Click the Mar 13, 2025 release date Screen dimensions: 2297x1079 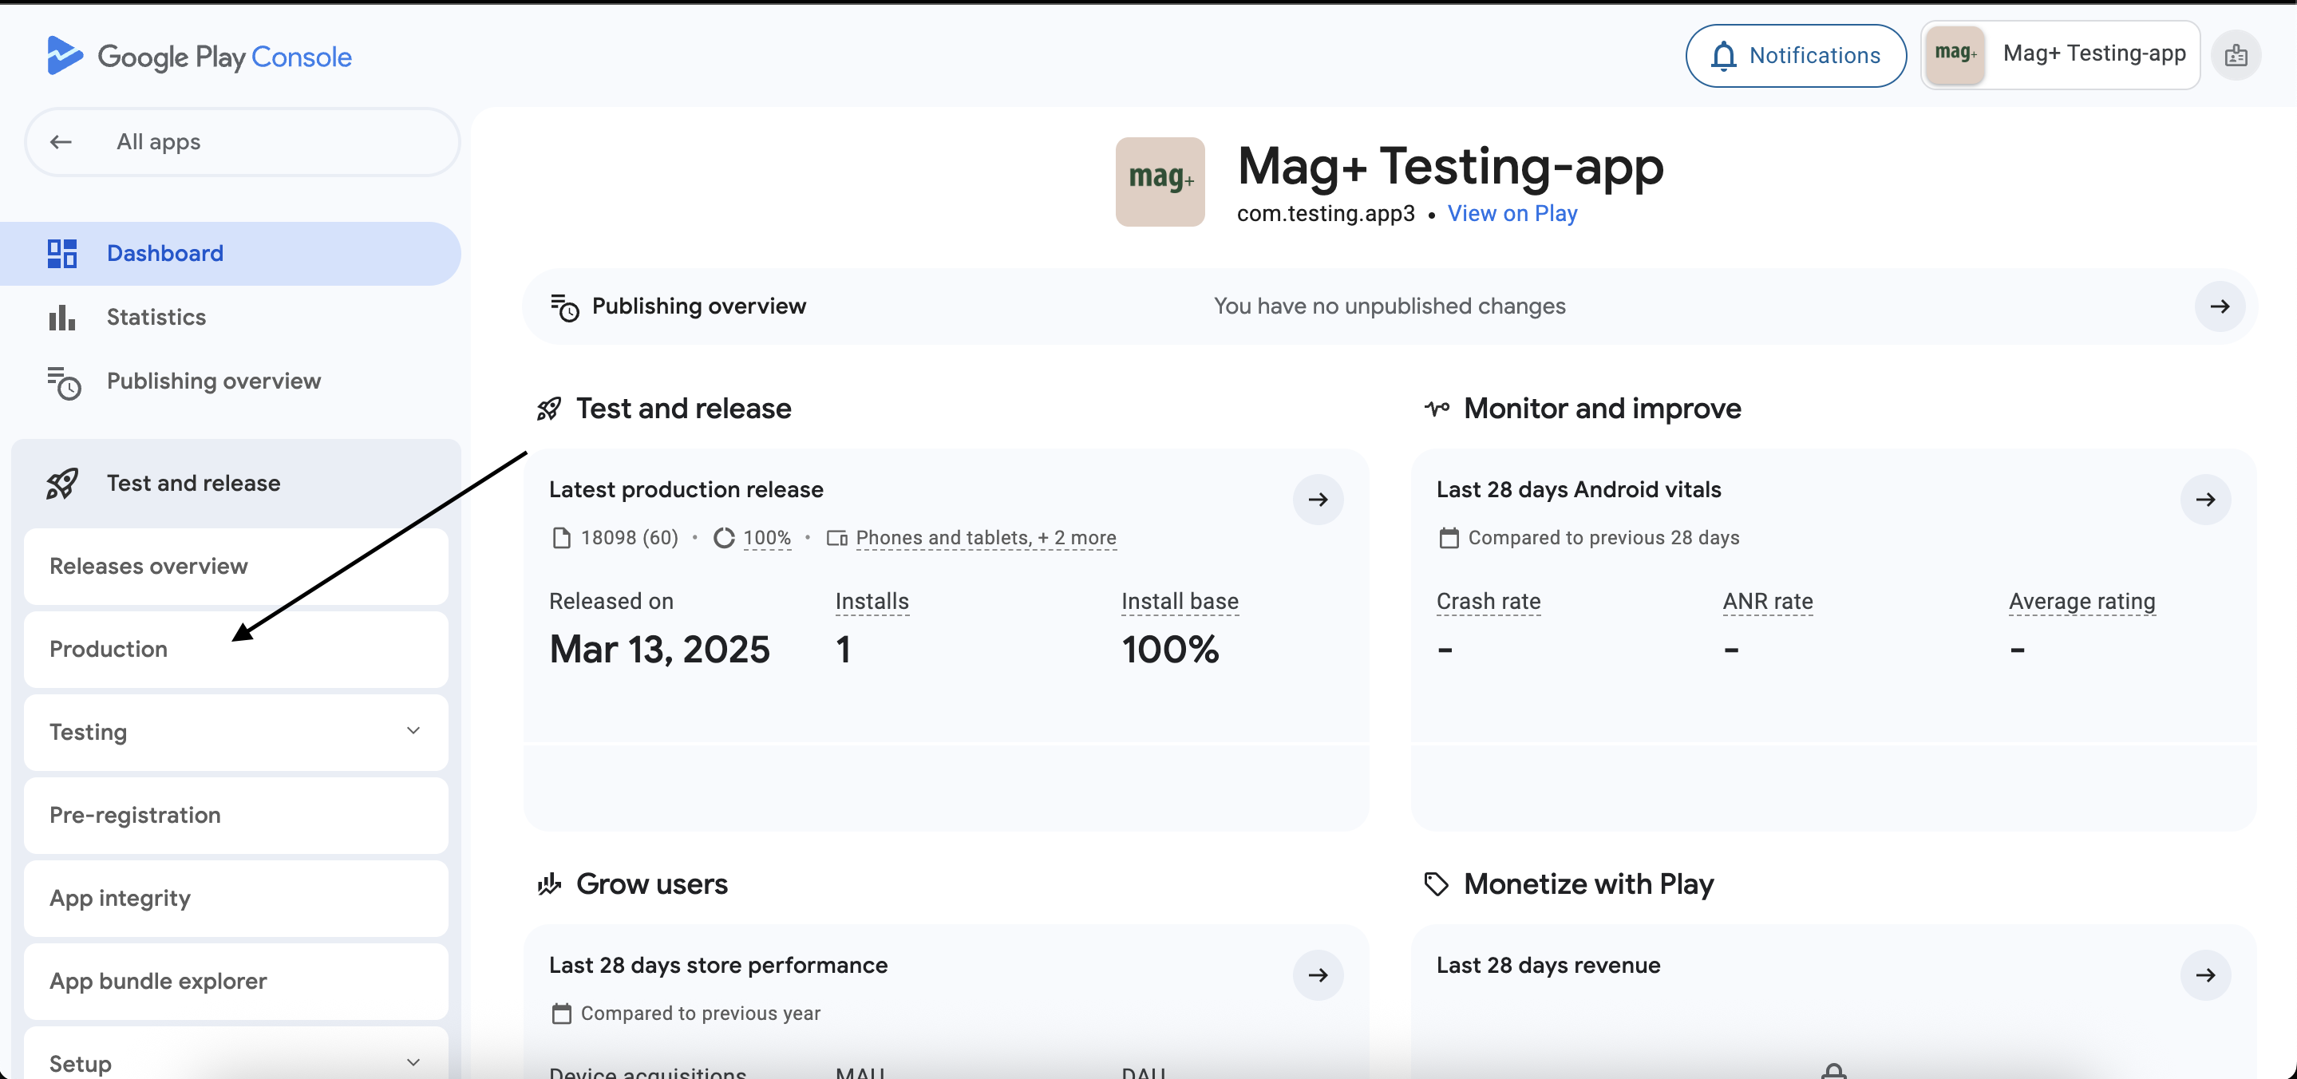(x=659, y=650)
